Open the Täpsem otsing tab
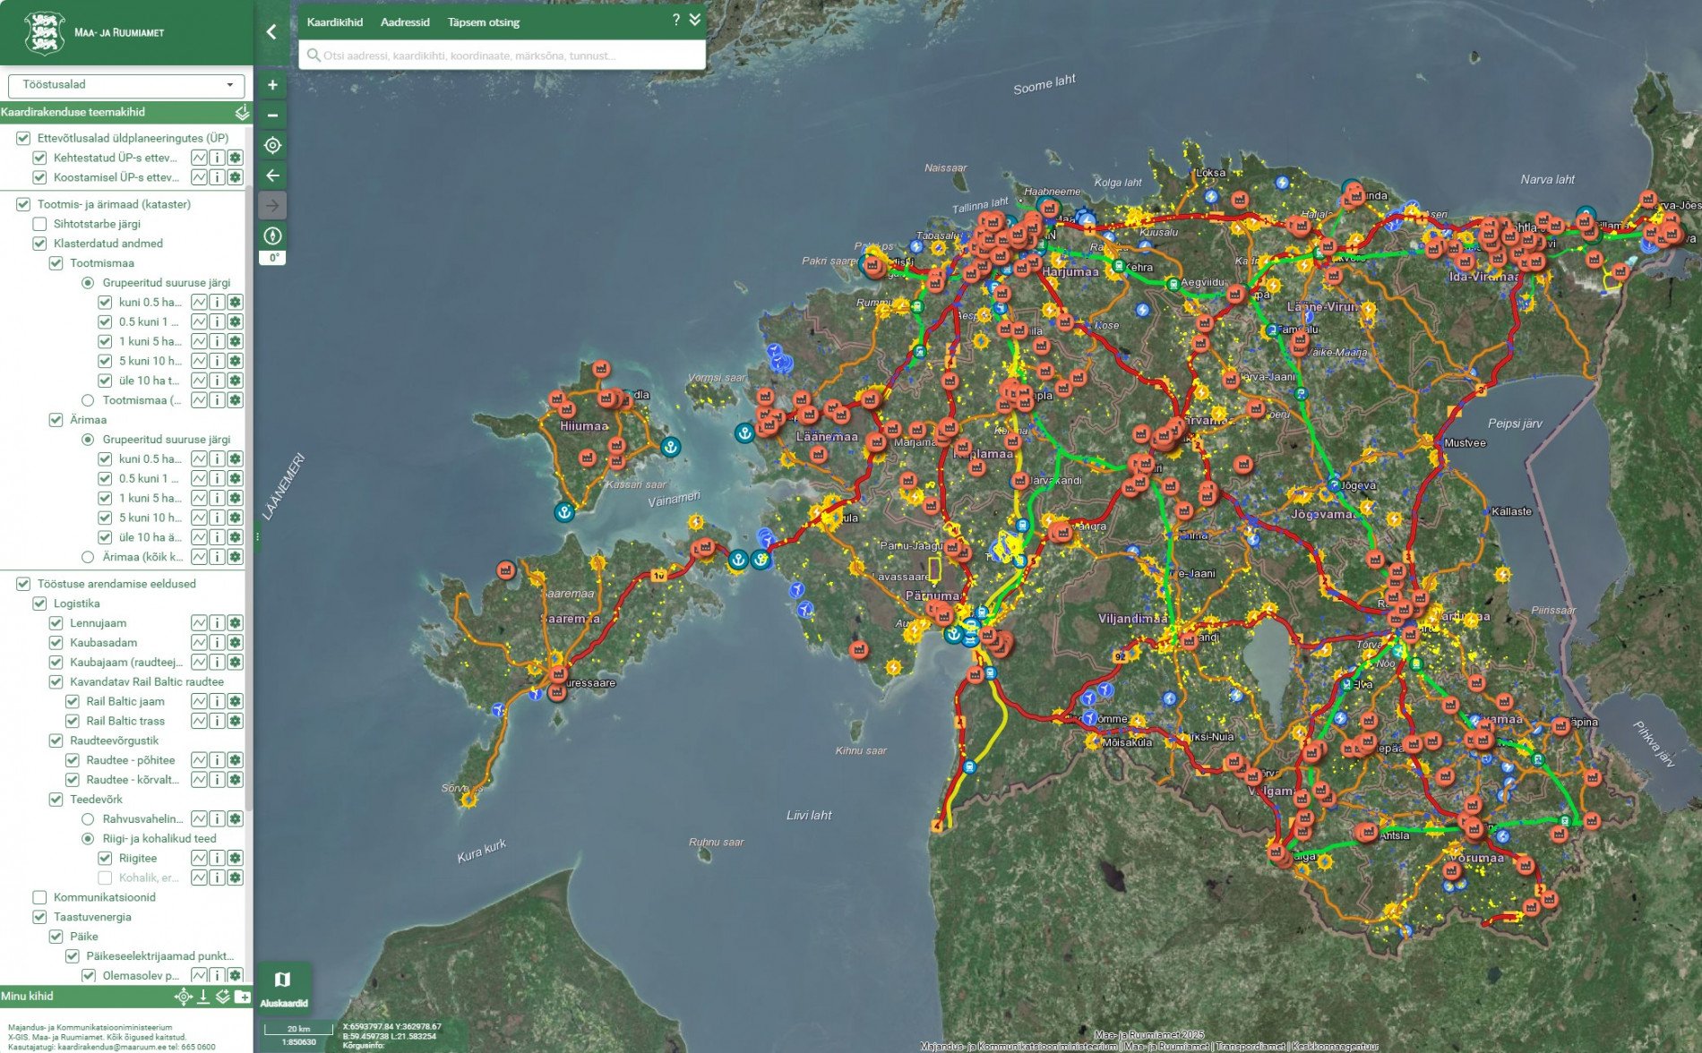 483,22
